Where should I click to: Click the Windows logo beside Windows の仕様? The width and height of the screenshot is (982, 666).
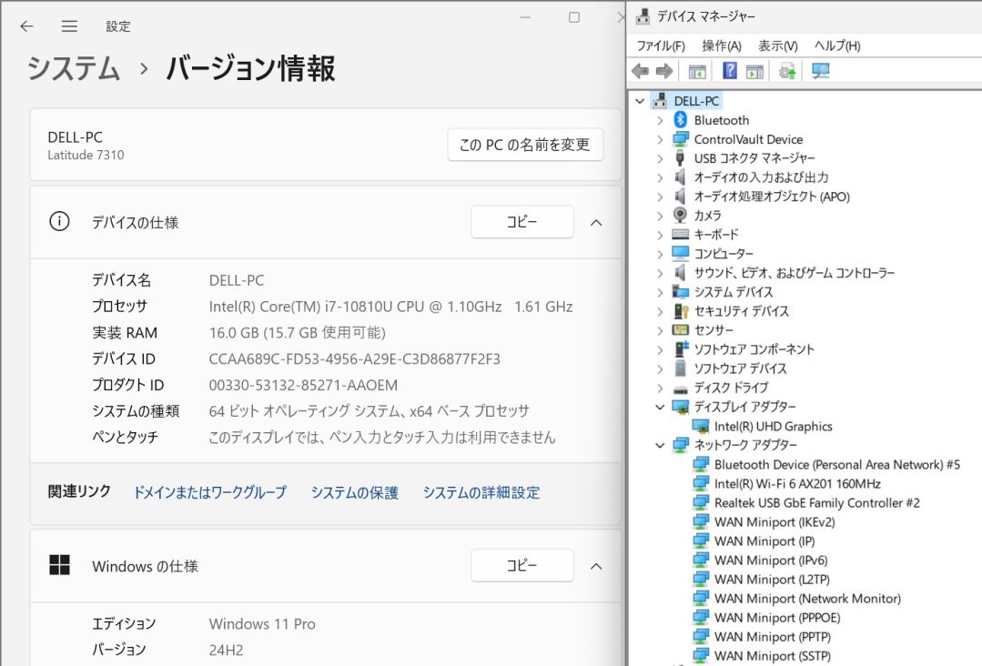click(x=59, y=565)
